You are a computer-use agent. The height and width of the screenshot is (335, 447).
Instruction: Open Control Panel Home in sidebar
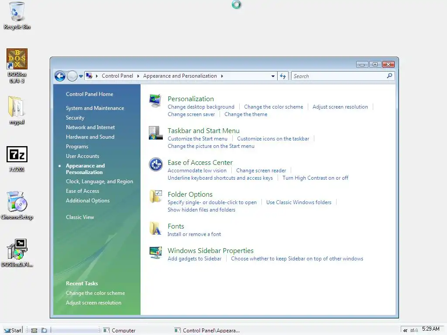[89, 94]
